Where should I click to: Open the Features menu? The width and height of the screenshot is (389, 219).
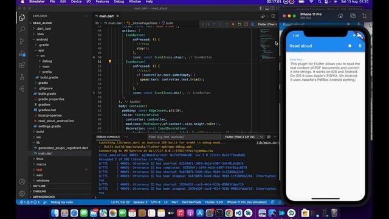point(102,2)
